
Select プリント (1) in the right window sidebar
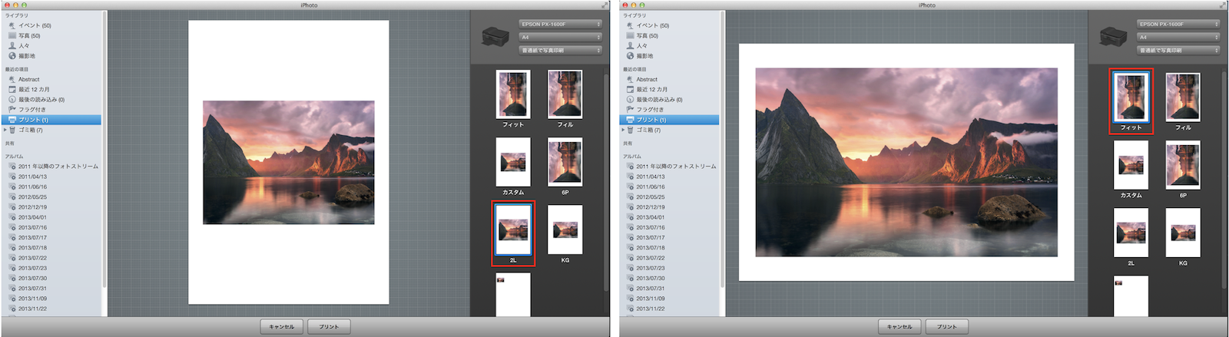click(x=651, y=120)
